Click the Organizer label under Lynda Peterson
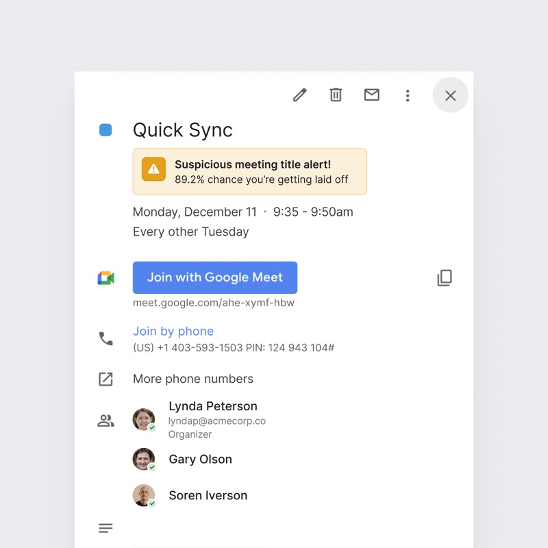 click(x=190, y=434)
